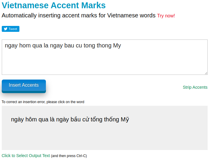Click the text area resize handle
Image resolution: width=210 pixels, height=160 pixels.
pos(206,73)
